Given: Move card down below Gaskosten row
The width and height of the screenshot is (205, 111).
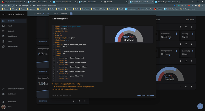Looking at the screenshot, I should (x=180, y=44).
